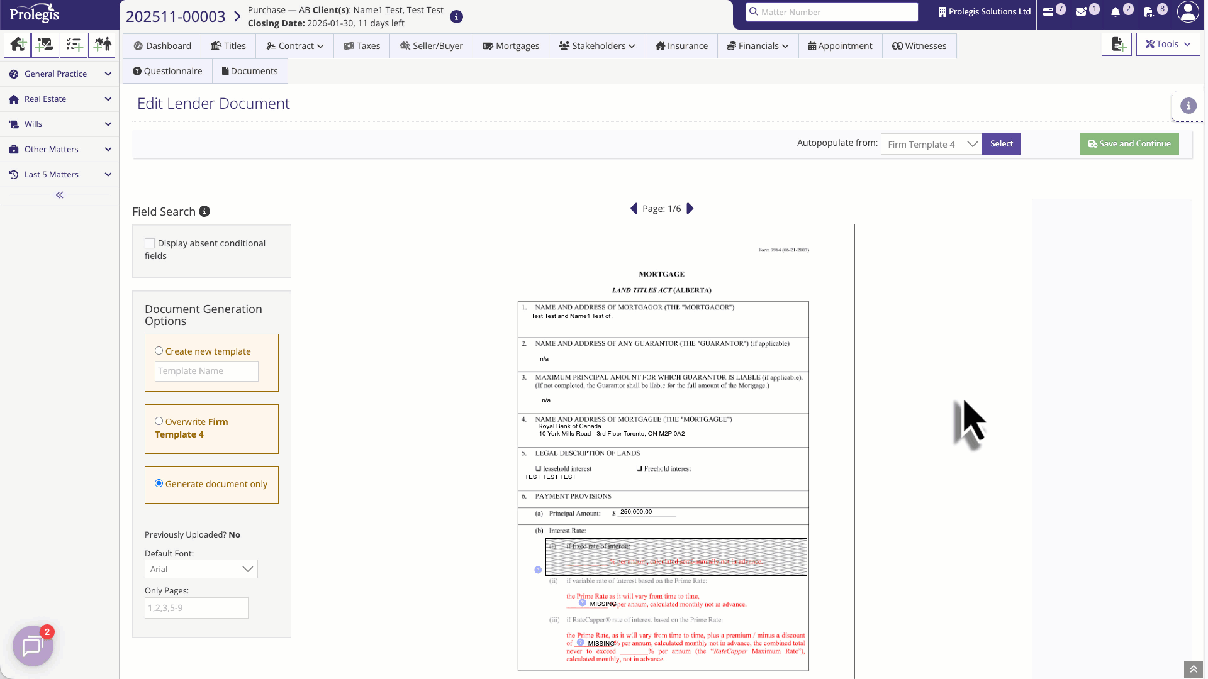Open the Default Font Arial dropdown

pyautogui.click(x=201, y=570)
